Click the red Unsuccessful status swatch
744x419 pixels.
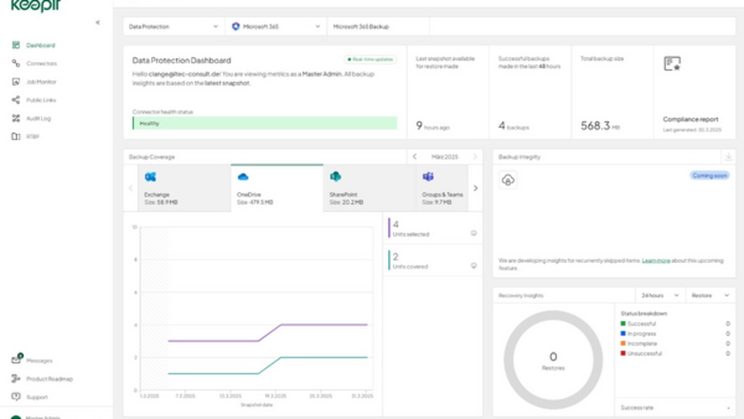(x=623, y=353)
